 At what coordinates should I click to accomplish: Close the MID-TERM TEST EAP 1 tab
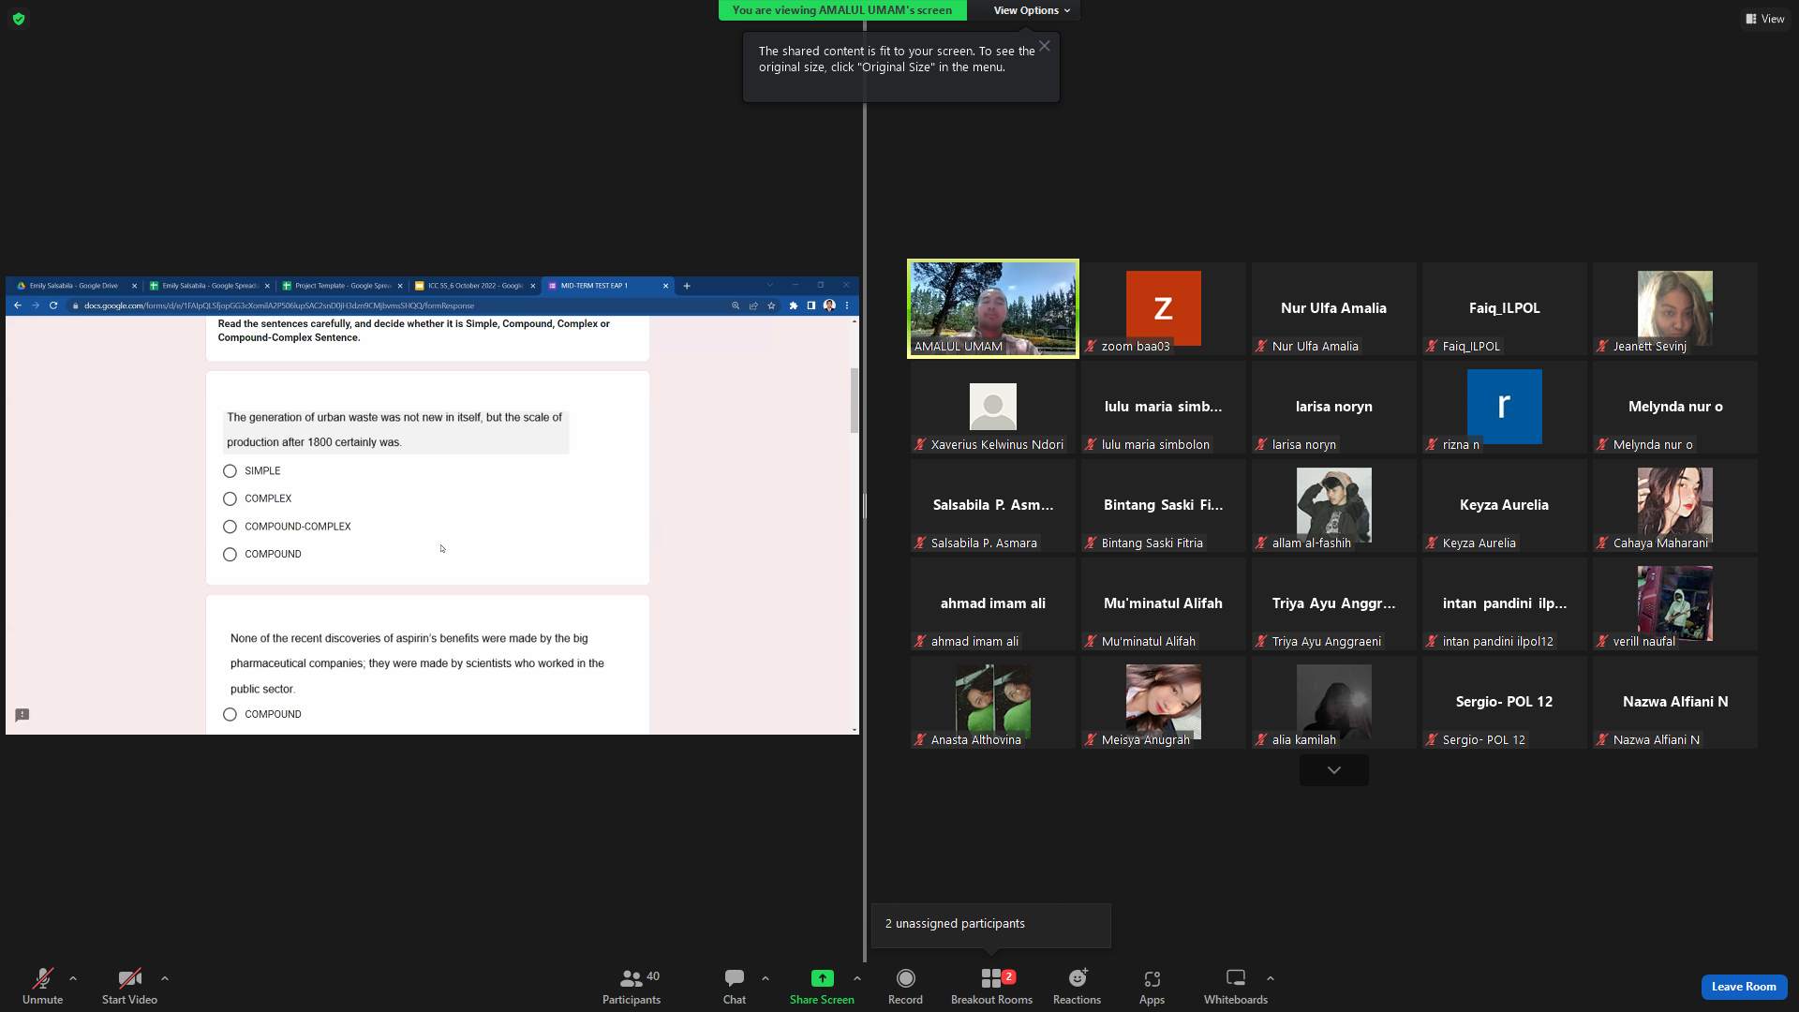666,286
